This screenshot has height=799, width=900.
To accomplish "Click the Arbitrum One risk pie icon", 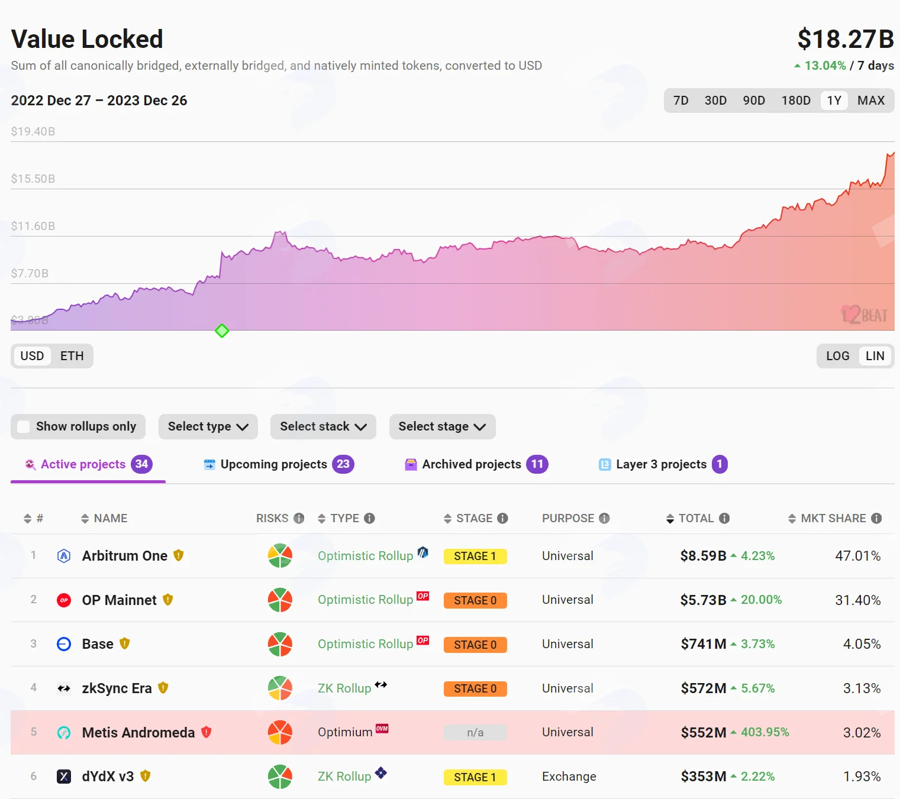I will pos(280,556).
